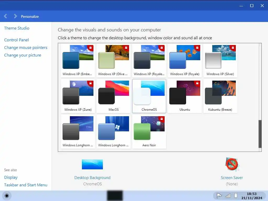Apply the Ubuntu theme
This screenshot has height=201, width=268.
click(185, 96)
